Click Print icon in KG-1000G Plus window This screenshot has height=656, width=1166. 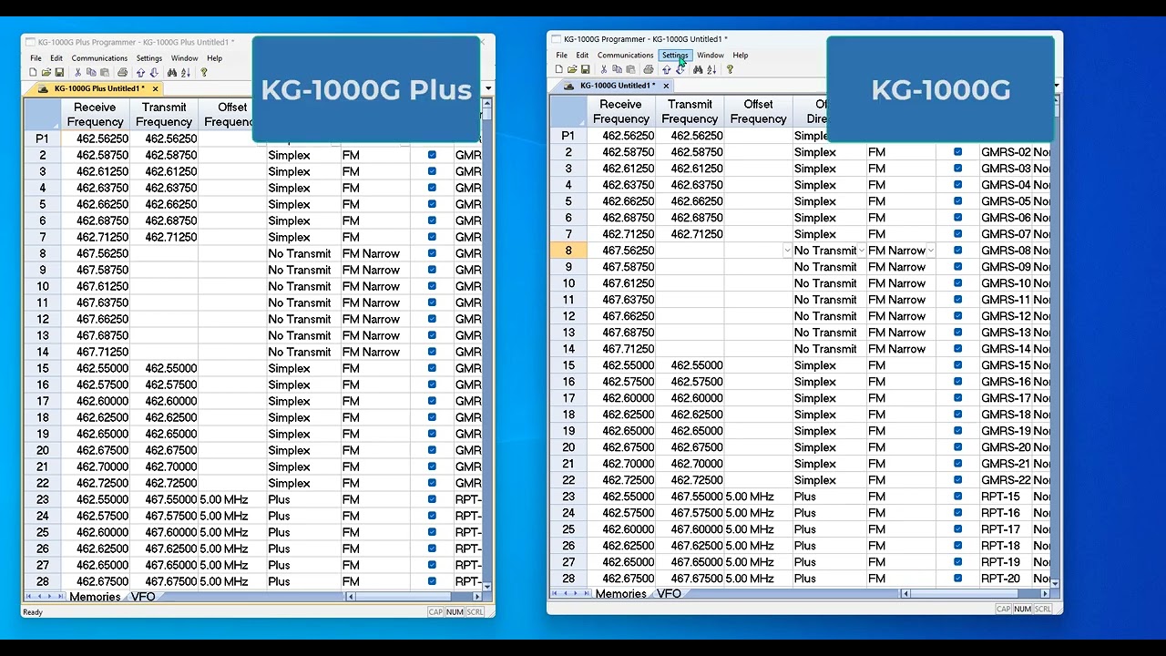[x=122, y=72]
